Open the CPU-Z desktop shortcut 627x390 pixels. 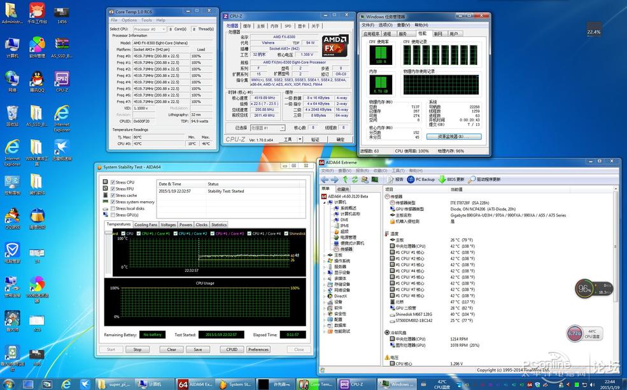62,82
